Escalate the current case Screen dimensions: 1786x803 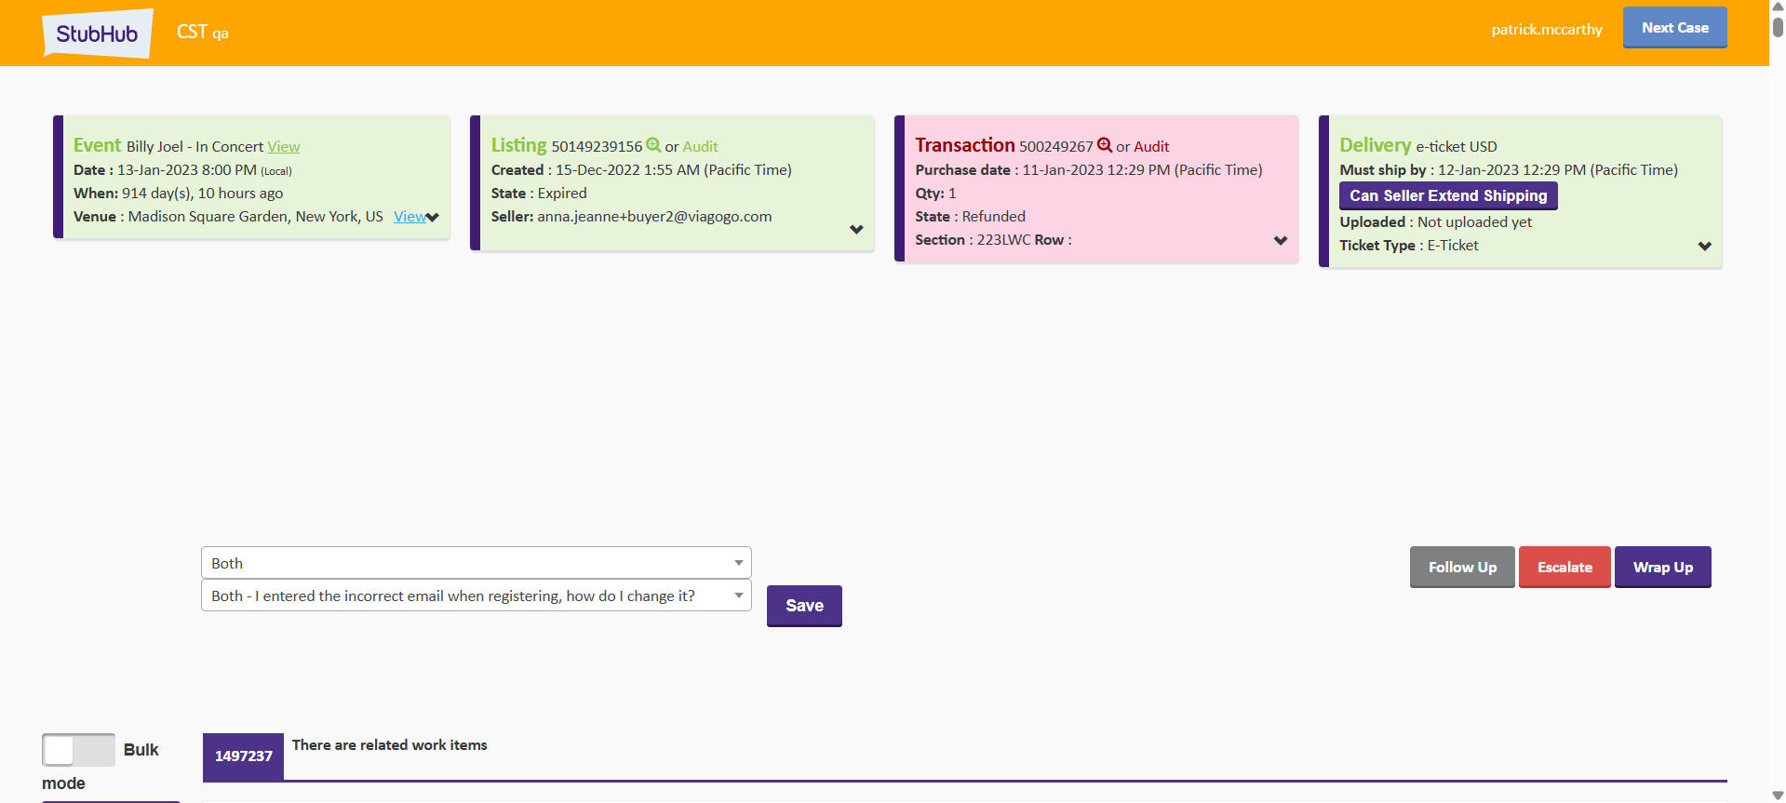pyautogui.click(x=1564, y=567)
